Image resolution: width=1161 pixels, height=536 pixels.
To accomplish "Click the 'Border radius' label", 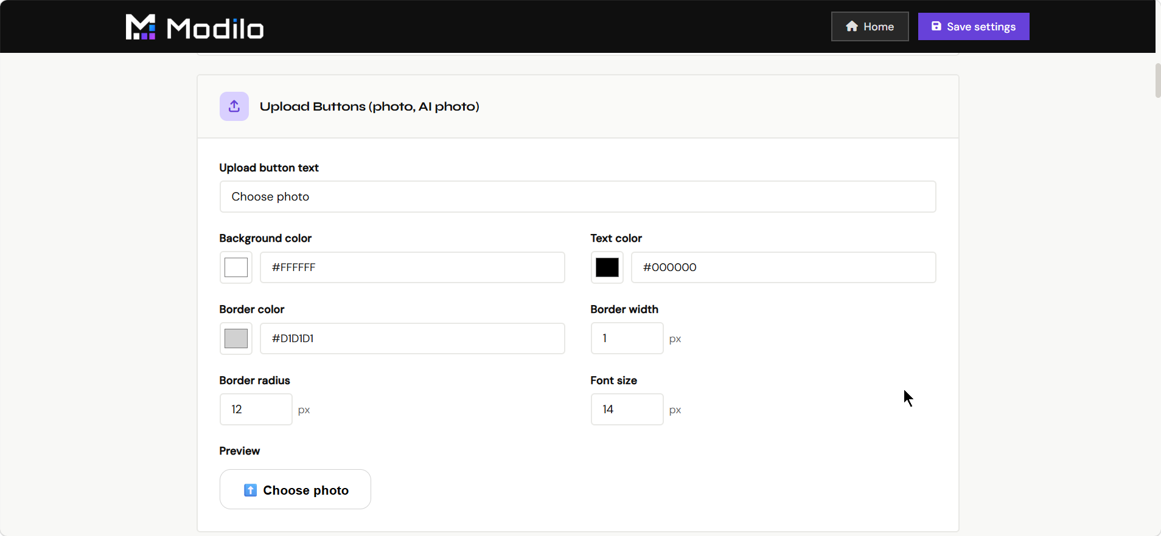I will [x=255, y=380].
